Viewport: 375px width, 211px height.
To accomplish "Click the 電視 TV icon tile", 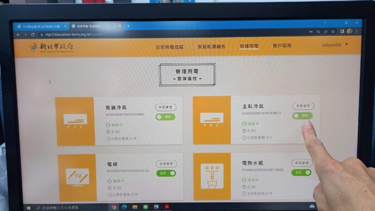I will (x=77, y=177).
